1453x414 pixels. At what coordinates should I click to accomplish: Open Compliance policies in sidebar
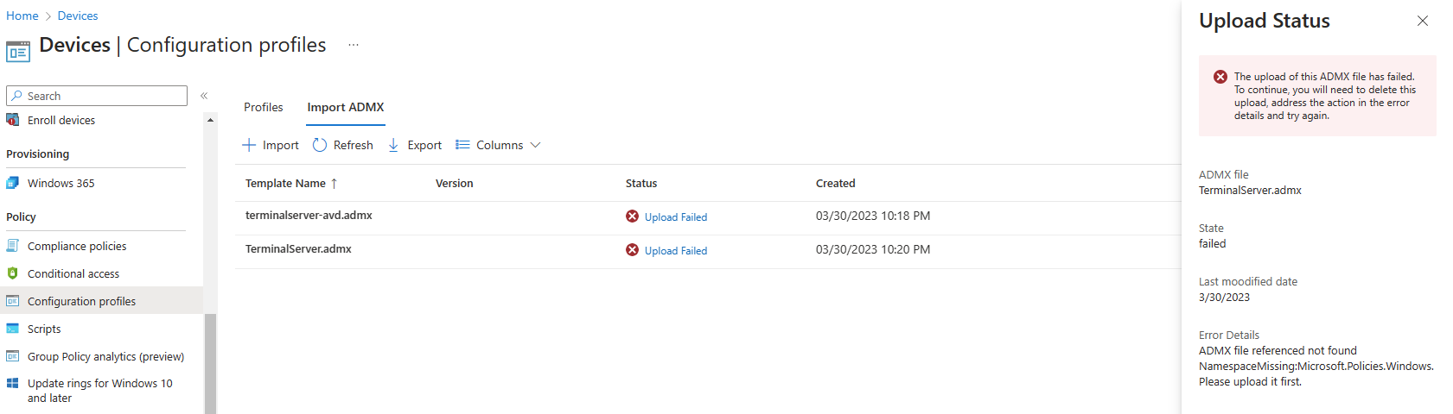coord(76,246)
